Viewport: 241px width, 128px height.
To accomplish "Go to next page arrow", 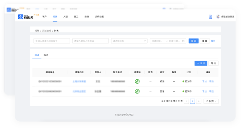I will (x=199, y=101).
